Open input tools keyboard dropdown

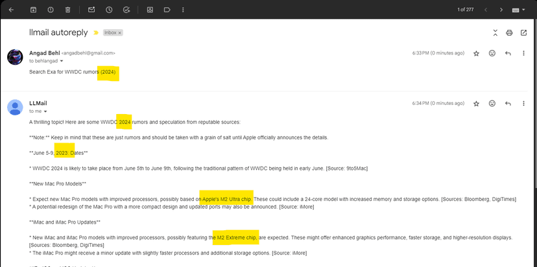518,10
